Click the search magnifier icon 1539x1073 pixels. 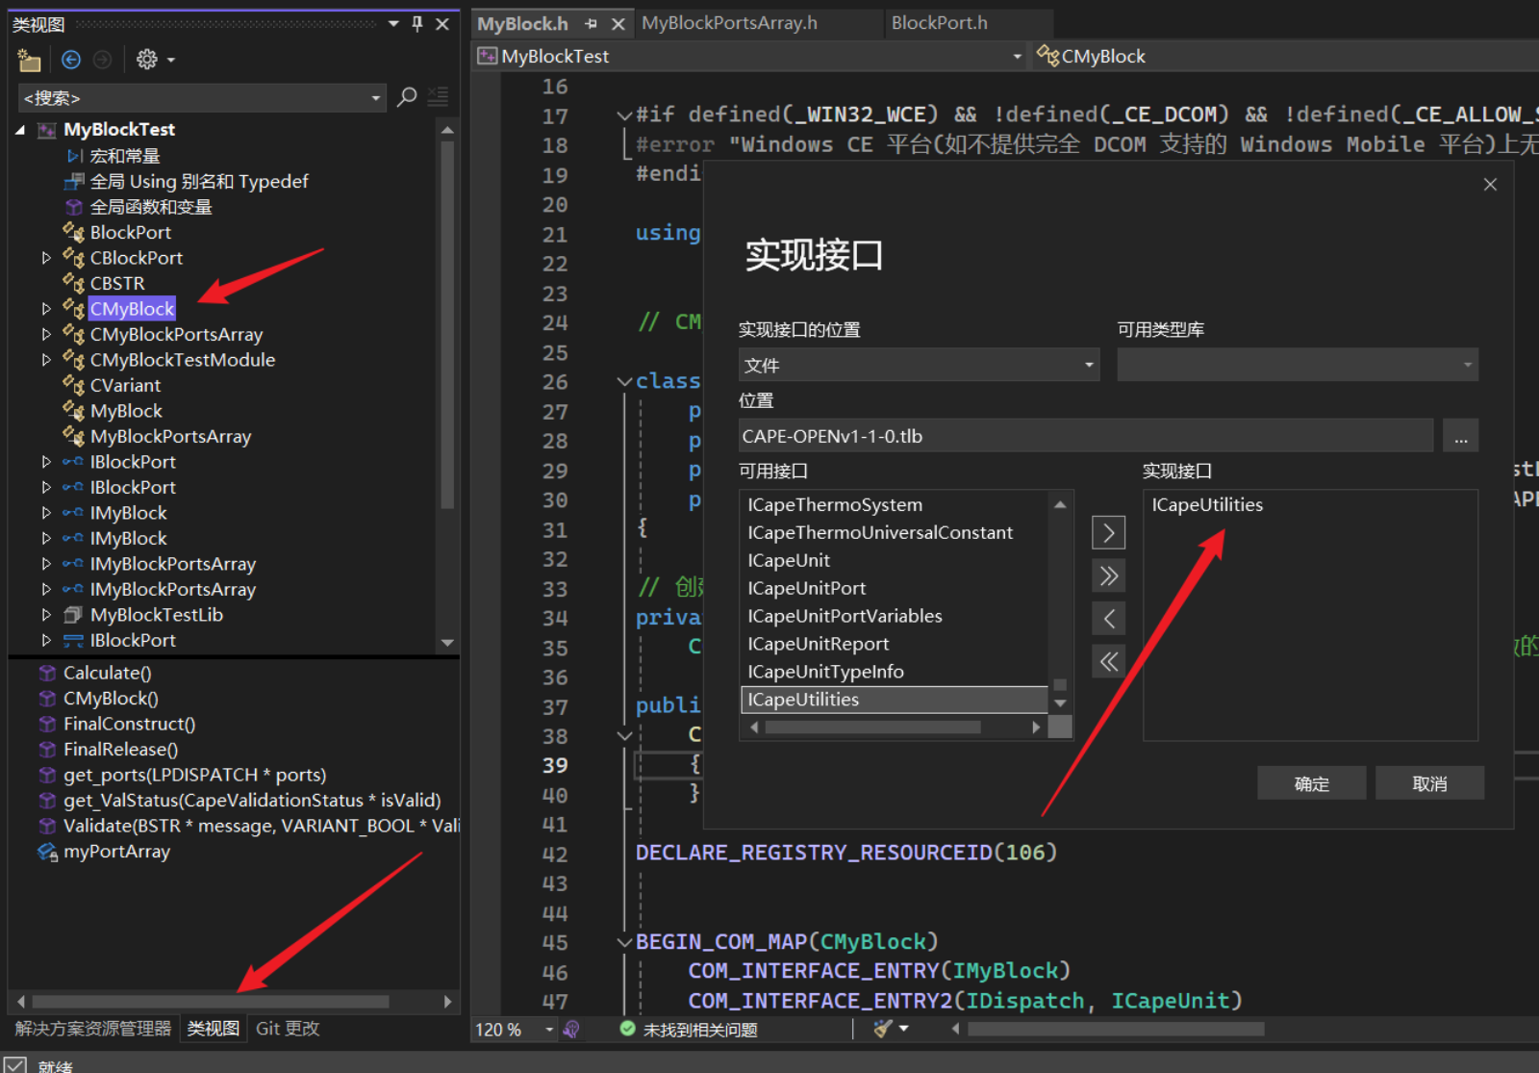coord(407,96)
